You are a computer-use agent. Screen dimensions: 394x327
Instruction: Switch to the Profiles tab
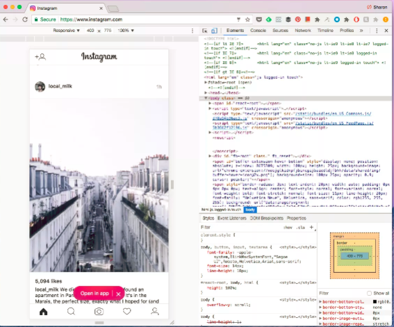pyautogui.click(x=347, y=31)
